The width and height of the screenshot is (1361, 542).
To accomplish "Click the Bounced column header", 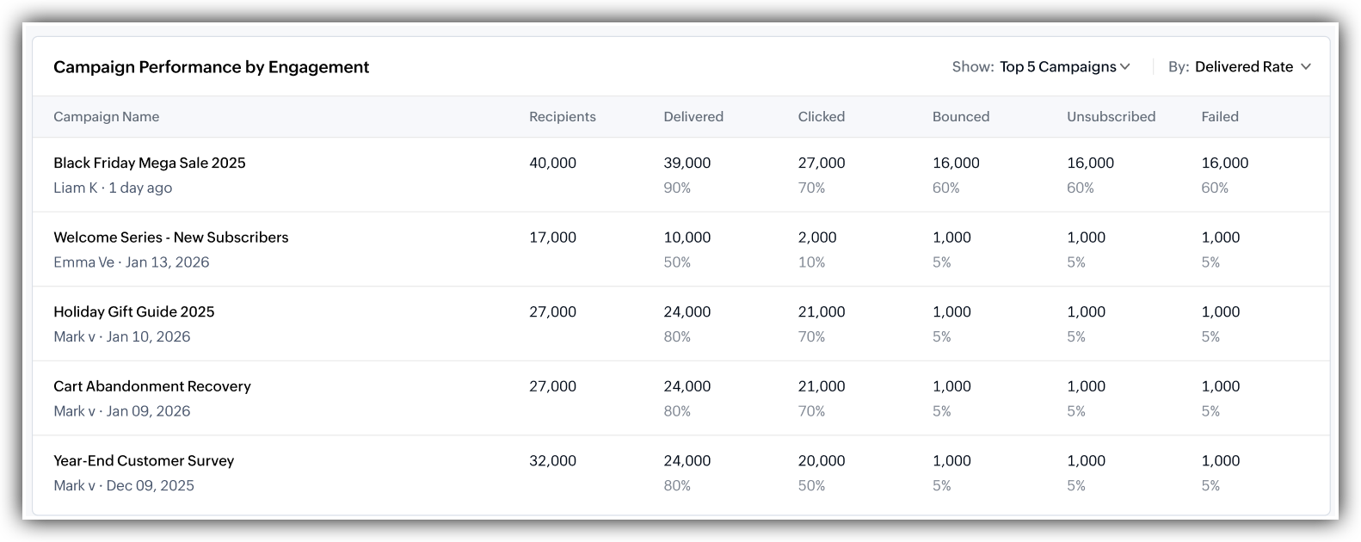I will click(961, 117).
